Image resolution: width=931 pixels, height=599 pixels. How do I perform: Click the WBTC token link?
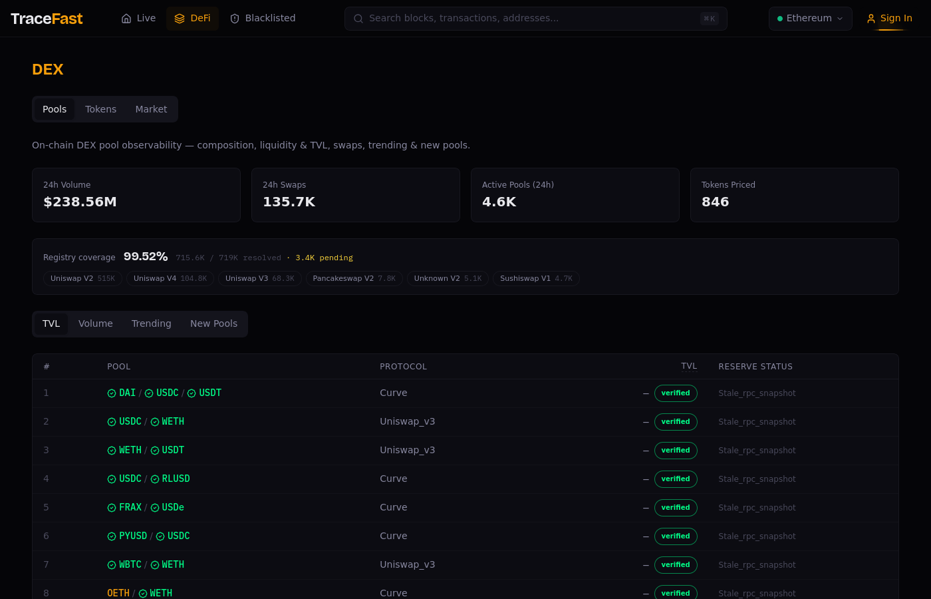click(130, 565)
